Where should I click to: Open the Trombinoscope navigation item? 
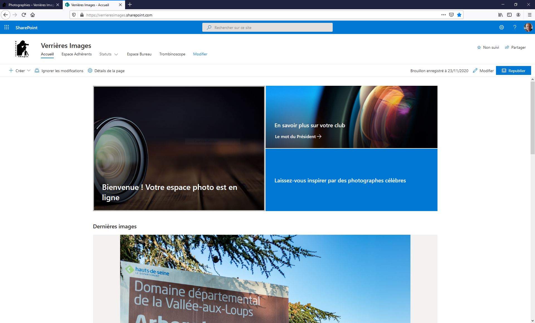click(x=172, y=54)
